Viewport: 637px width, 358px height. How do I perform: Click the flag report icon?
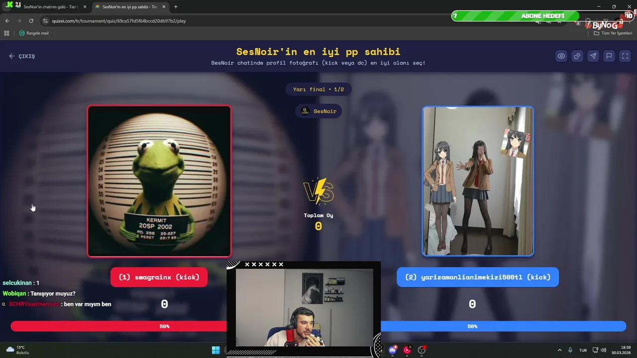pos(609,56)
